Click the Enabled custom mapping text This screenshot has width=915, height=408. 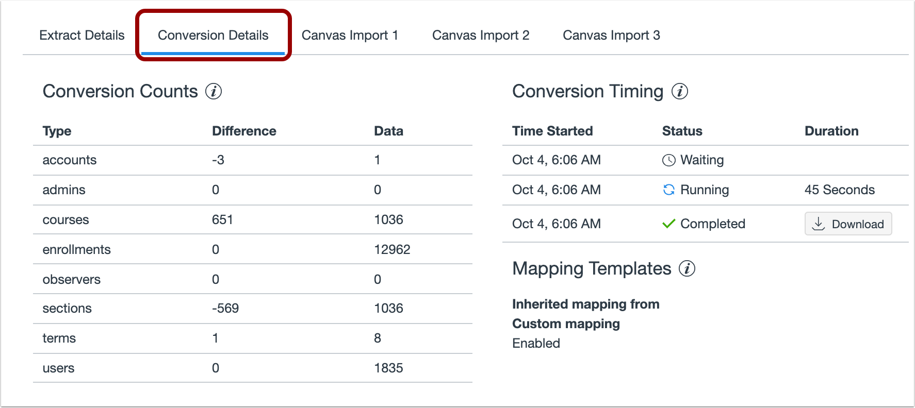pos(536,343)
